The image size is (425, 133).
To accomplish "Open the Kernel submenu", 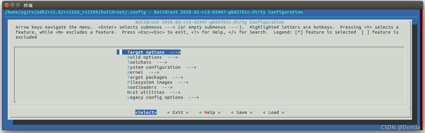I will coord(143,72).
